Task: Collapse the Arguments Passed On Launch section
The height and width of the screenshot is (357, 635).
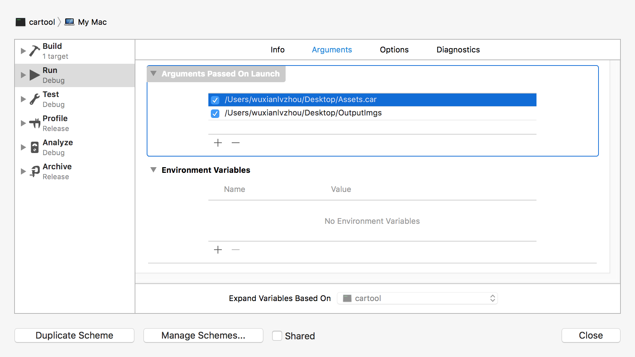Action: coord(153,74)
